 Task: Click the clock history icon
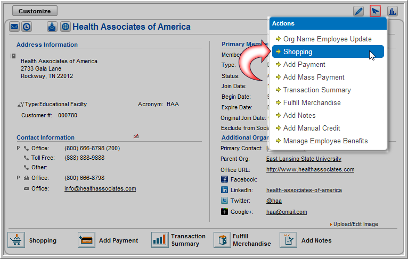27,27
